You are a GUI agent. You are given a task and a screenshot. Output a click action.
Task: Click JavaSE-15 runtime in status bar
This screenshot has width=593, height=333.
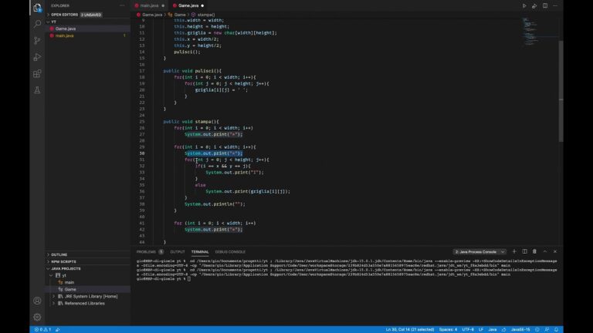click(520, 330)
